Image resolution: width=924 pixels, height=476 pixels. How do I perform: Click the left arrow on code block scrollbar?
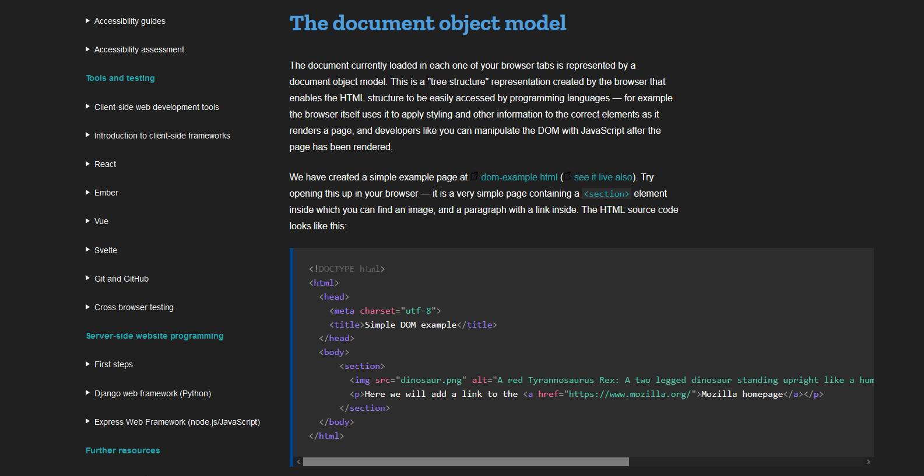(x=298, y=461)
